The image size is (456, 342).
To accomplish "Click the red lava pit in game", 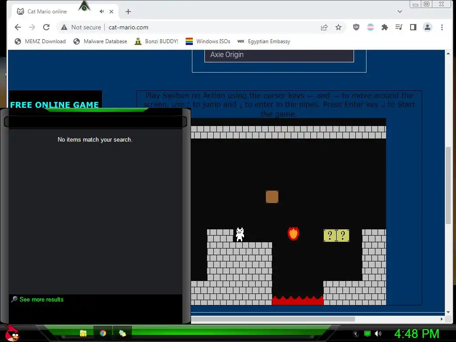I will point(297,301).
